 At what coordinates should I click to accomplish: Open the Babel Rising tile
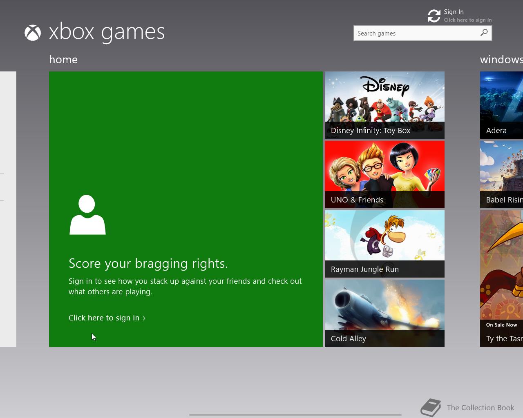pos(501,174)
